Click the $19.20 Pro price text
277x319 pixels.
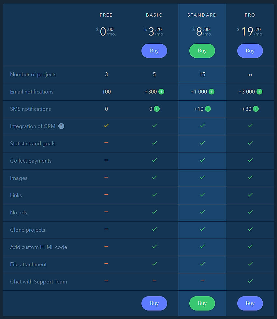[x=250, y=30]
